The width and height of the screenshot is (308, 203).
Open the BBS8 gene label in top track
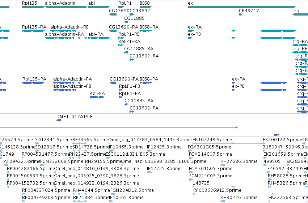(145, 3)
